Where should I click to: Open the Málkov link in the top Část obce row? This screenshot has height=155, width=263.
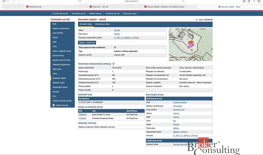(117, 34)
